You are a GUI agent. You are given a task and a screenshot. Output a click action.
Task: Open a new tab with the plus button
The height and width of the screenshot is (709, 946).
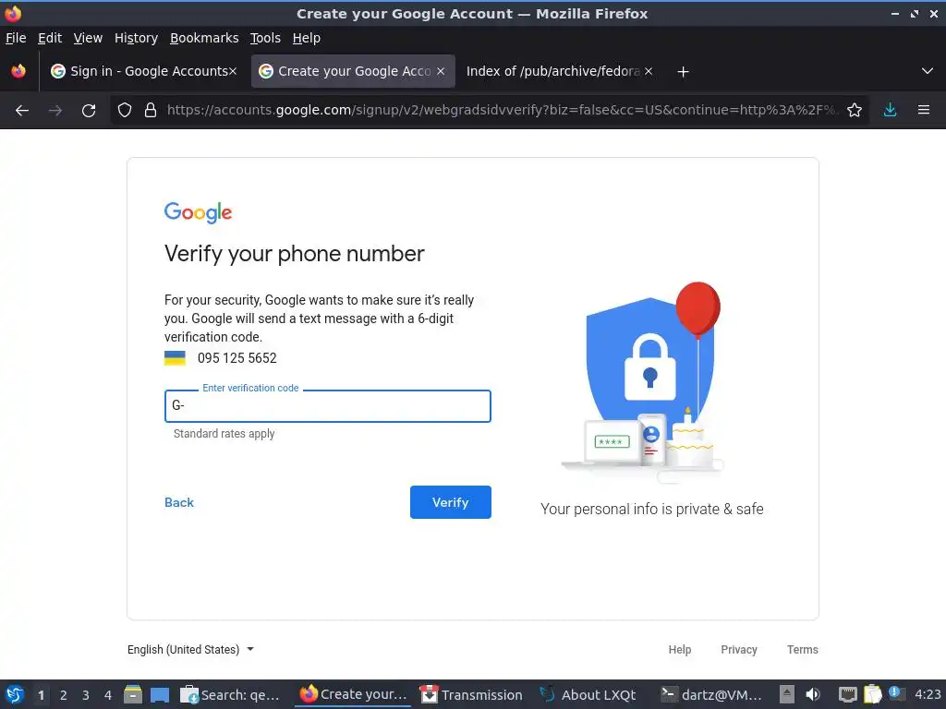coord(683,72)
